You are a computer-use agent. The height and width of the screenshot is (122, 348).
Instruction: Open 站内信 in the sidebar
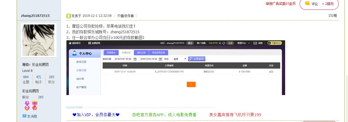click(80, 79)
